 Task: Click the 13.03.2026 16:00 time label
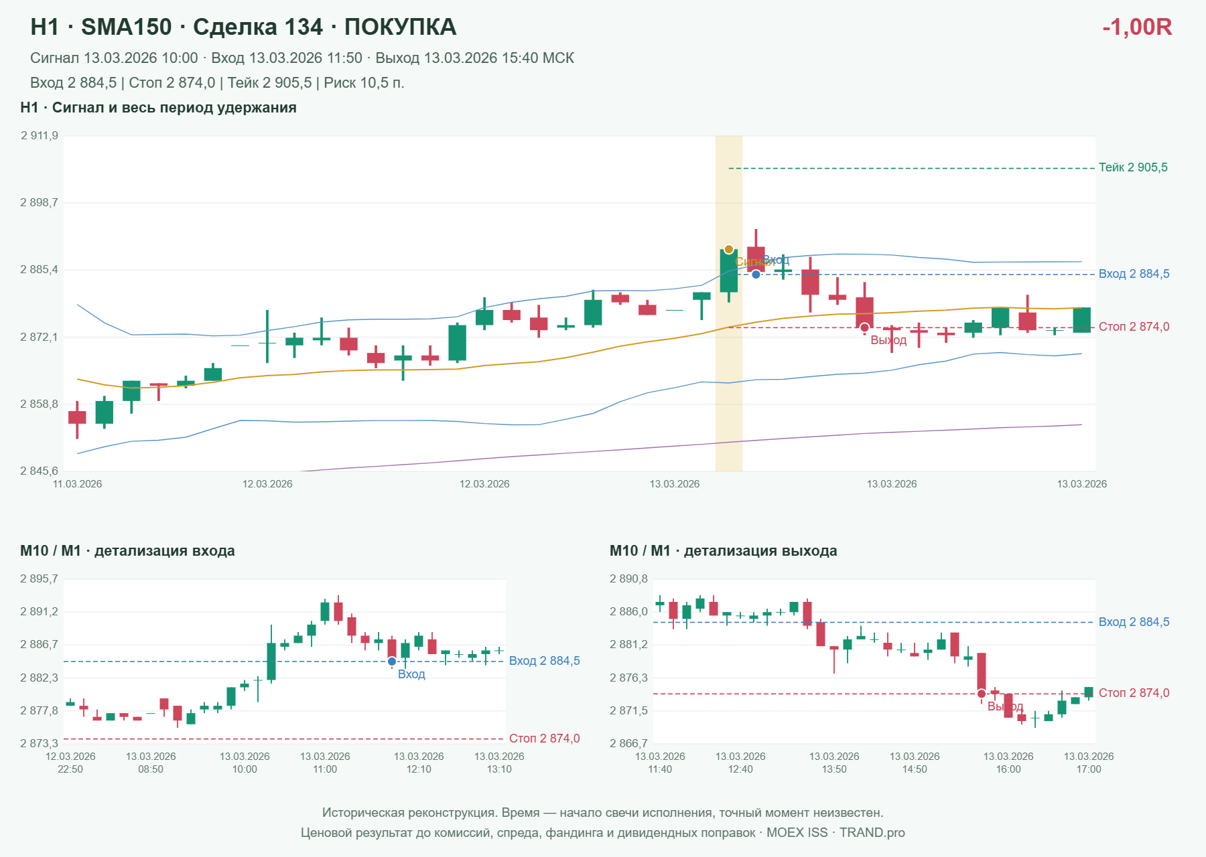(x=1008, y=763)
